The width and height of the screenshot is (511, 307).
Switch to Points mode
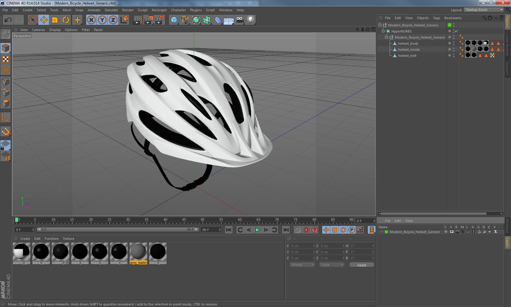click(5, 81)
